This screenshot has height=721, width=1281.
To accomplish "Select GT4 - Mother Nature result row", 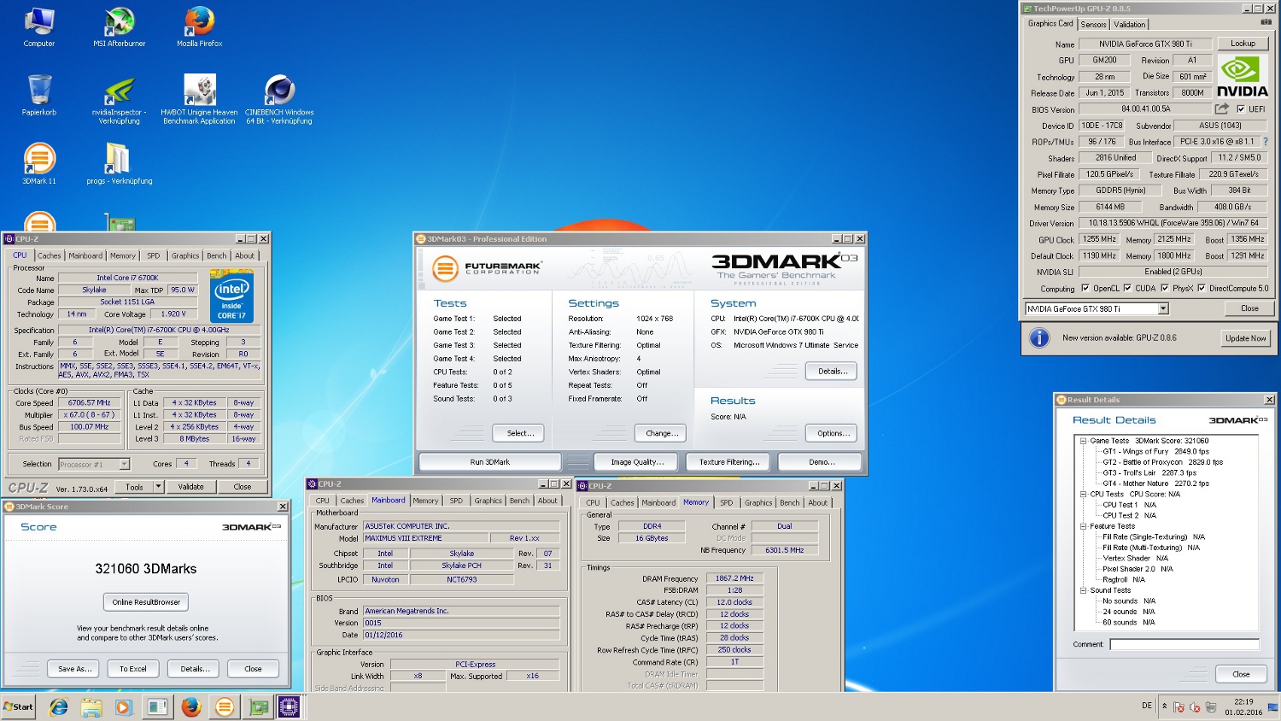I will pyautogui.click(x=1155, y=484).
